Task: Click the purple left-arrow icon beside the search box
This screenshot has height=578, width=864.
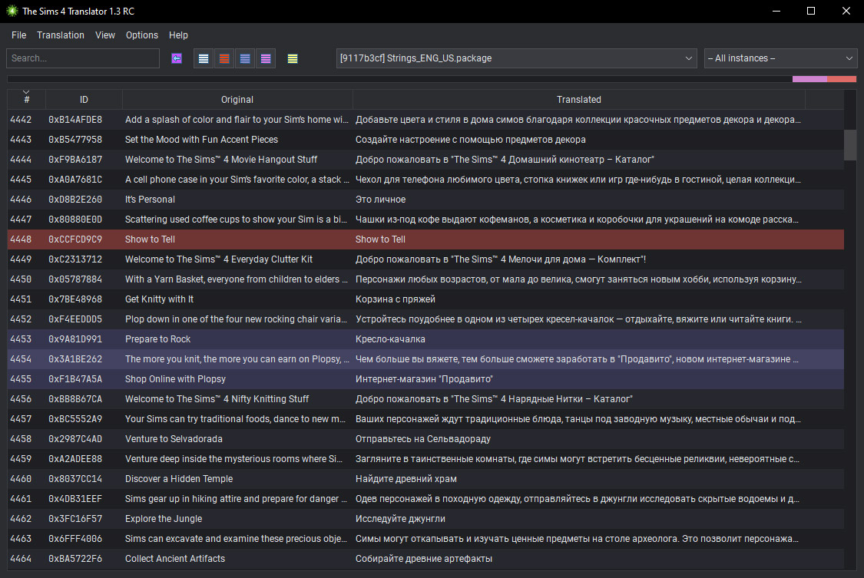Action: click(177, 58)
